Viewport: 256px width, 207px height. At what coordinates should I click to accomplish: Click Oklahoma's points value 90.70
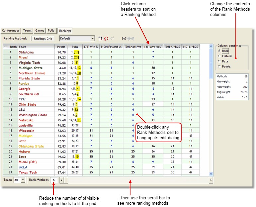click(61, 52)
